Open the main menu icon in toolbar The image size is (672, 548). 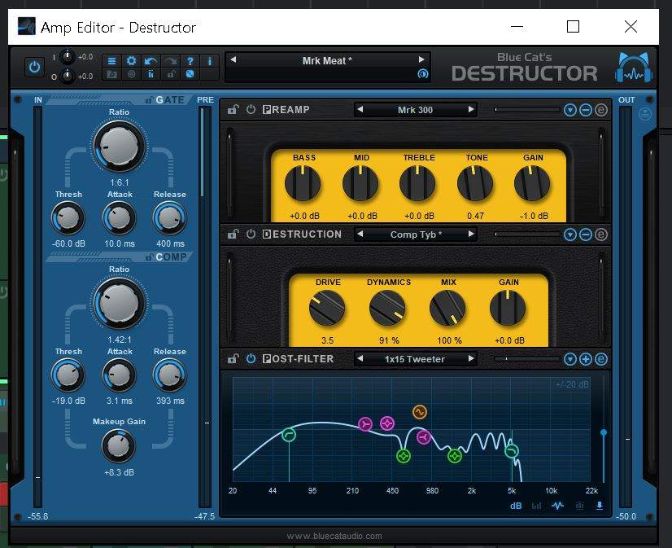click(111, 61)
